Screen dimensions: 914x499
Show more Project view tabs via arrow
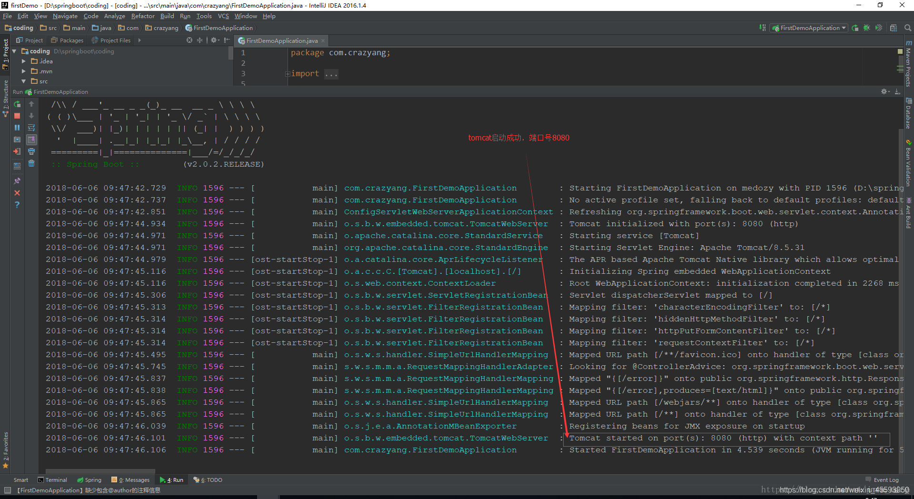click(139, 40)
